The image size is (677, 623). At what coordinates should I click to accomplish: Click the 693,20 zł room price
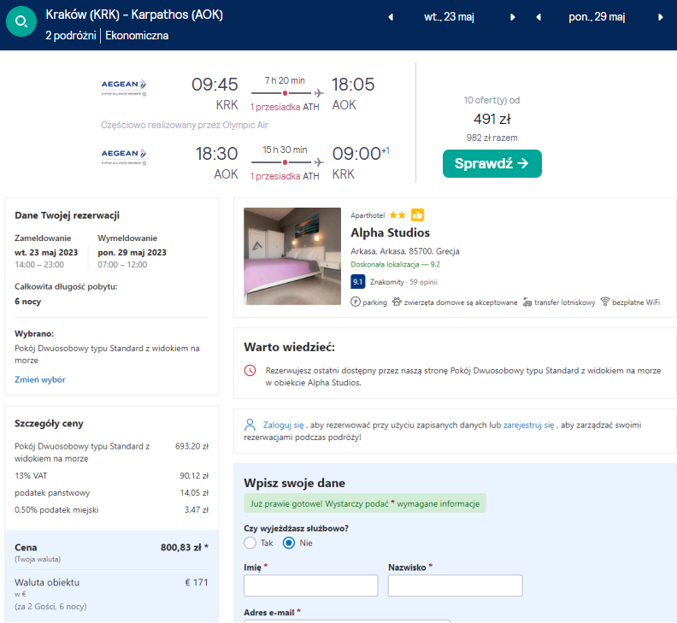pyautogui.click(x=191, y=446)
